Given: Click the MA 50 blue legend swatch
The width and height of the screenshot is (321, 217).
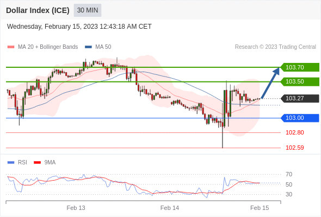Looking at the screenshot, I should 88,47.
